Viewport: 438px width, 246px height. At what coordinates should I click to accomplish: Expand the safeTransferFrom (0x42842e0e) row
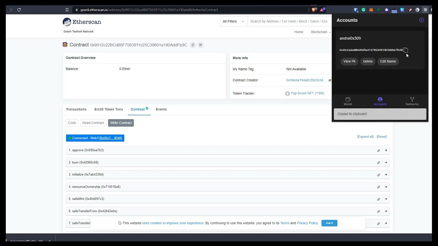click(228, 211)
